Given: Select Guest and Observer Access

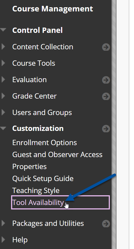Looking at the screenshot, I should (57, 155).
